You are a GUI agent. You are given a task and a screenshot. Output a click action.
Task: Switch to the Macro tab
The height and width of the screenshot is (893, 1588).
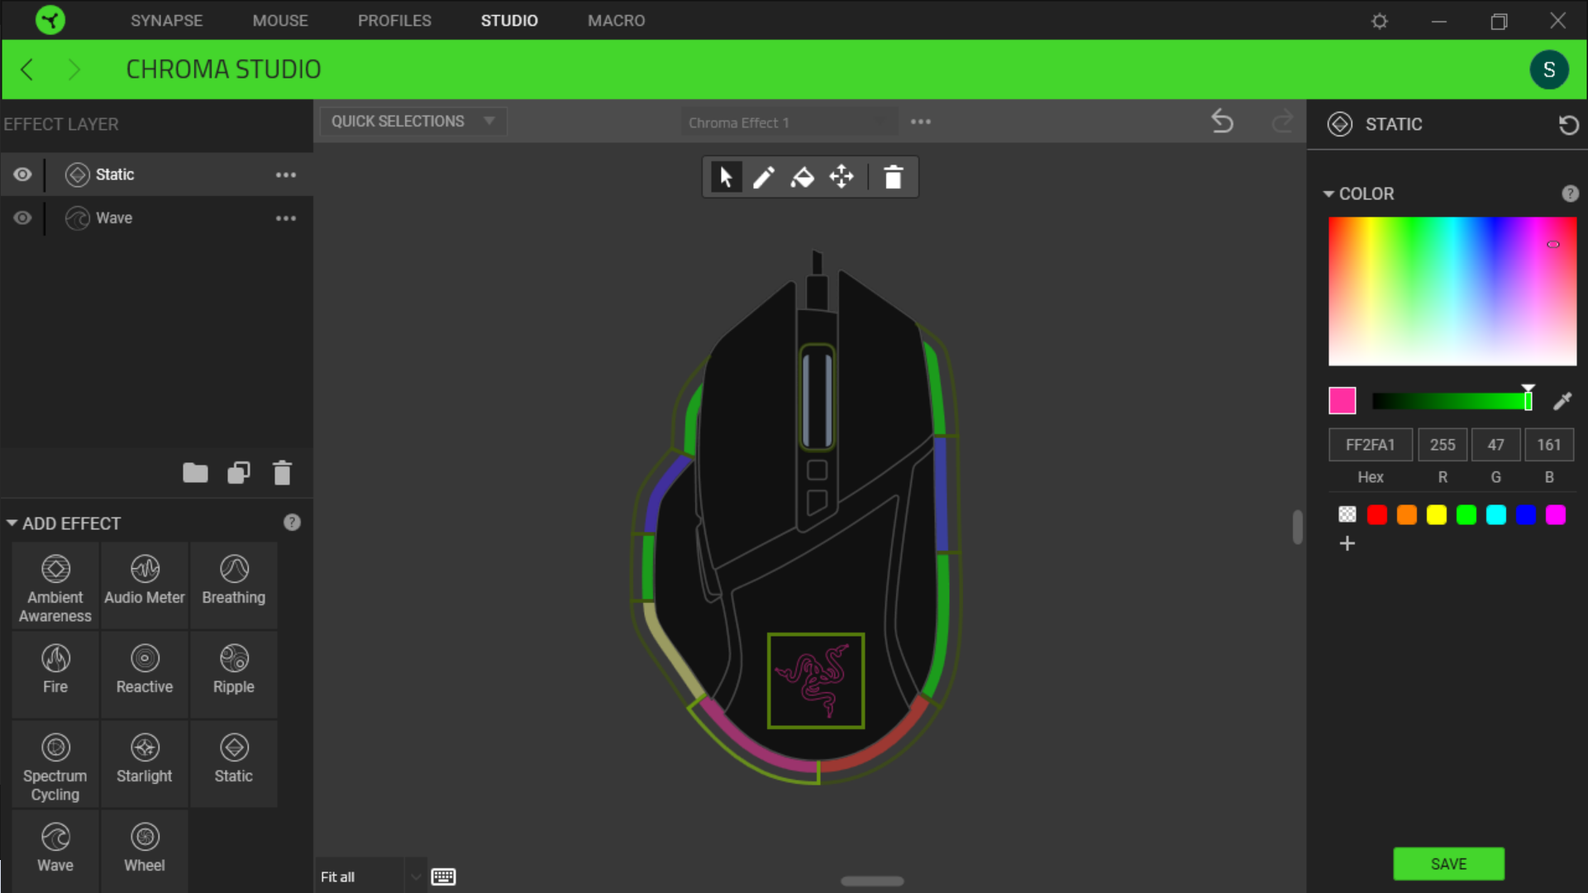click(616, 21)
